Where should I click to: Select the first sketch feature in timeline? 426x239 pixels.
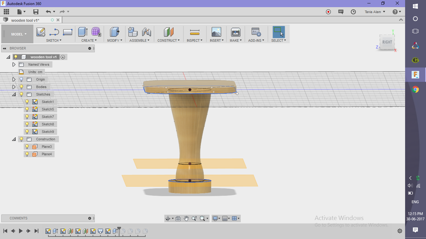point(48,231)
